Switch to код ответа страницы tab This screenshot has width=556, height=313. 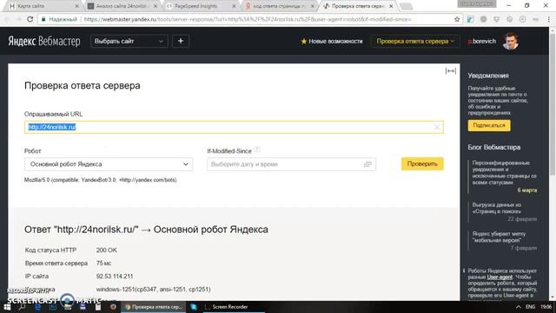click(279, 6)
